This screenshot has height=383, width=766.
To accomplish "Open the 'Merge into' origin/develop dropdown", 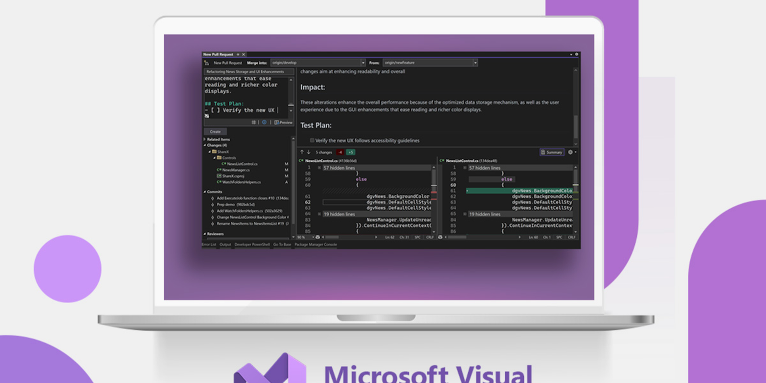I will [x=318, y=63].
